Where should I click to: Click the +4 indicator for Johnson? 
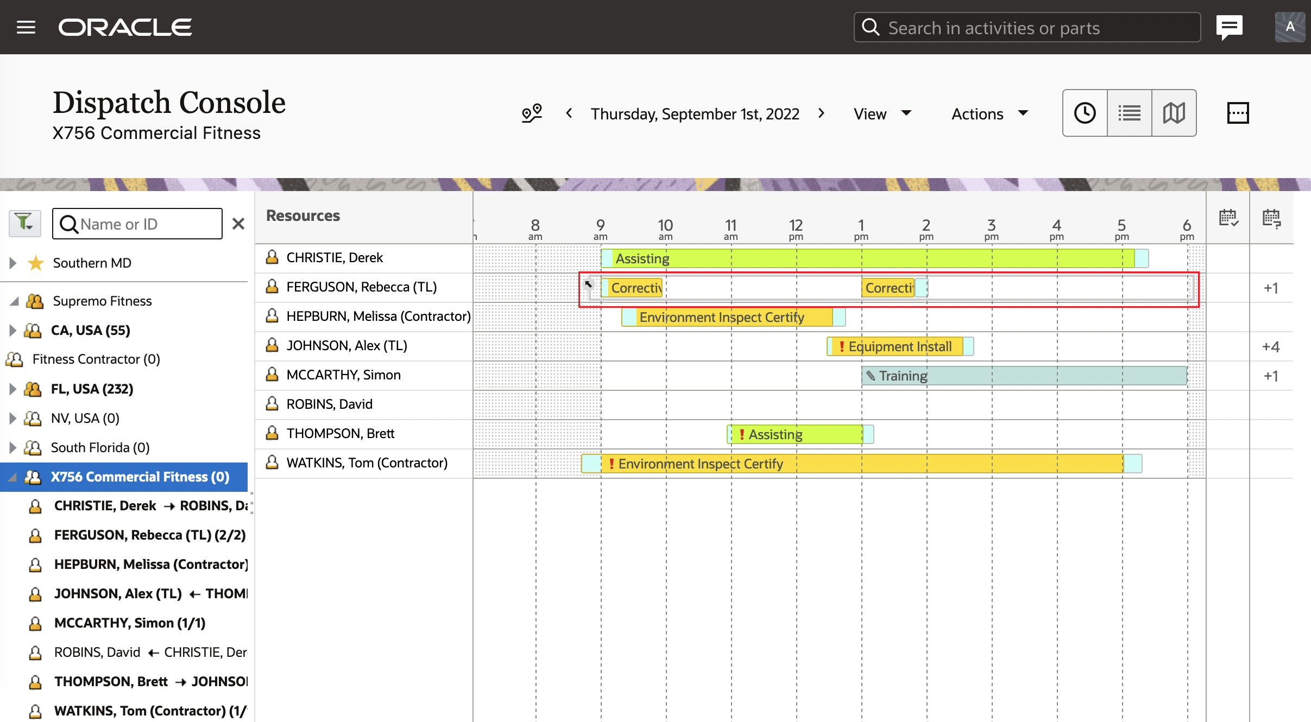[x=1270, y=346]
